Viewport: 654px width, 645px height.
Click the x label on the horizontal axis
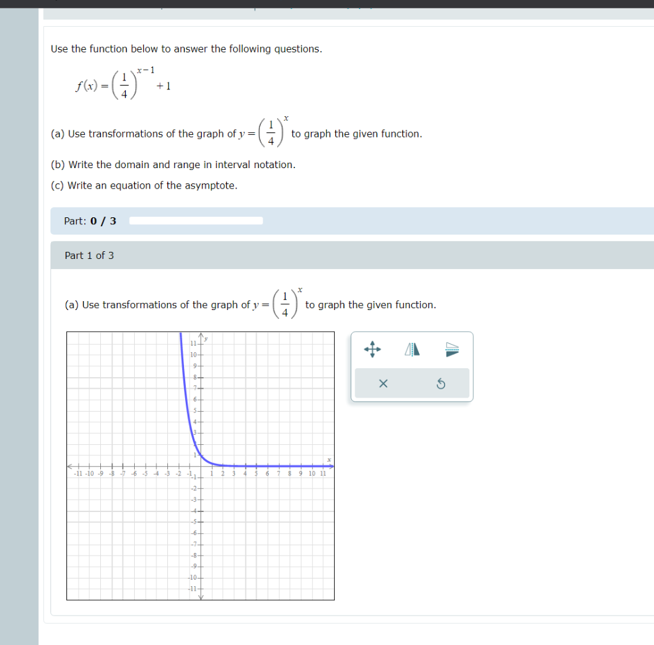[329, 459]
